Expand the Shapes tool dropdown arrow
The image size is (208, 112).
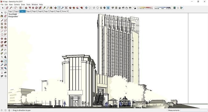(x=23, y=8)
